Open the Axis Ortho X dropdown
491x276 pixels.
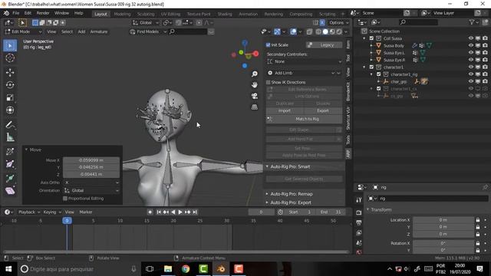(91, 182)
